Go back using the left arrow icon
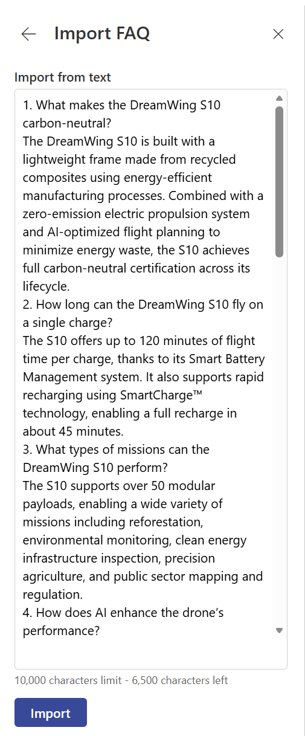Screen dimensions: 305x736 pos(28,34)
